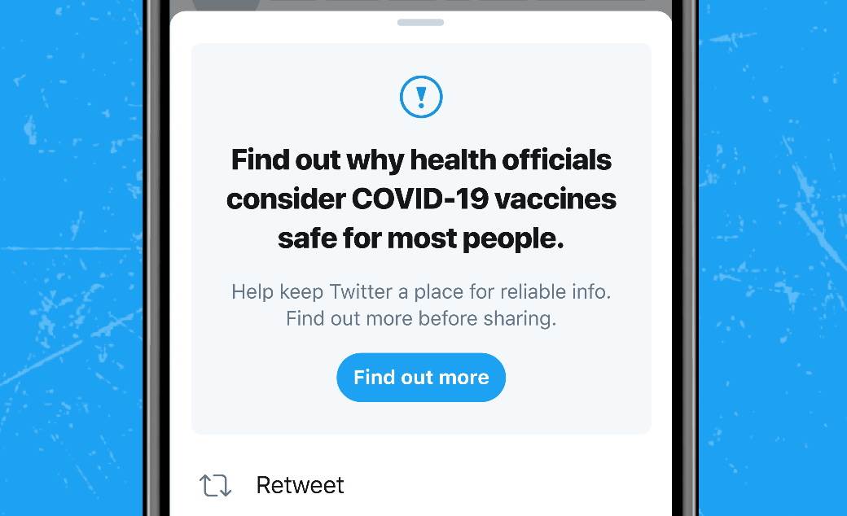Tap the dimmed area above the sheet
Screen dimensions: 847x516
click(456, 5)
